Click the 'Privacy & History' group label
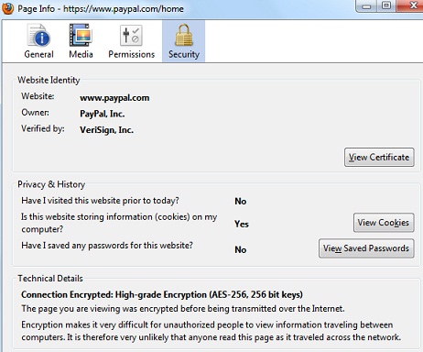The image size is (423, 352). click(51, 184)
